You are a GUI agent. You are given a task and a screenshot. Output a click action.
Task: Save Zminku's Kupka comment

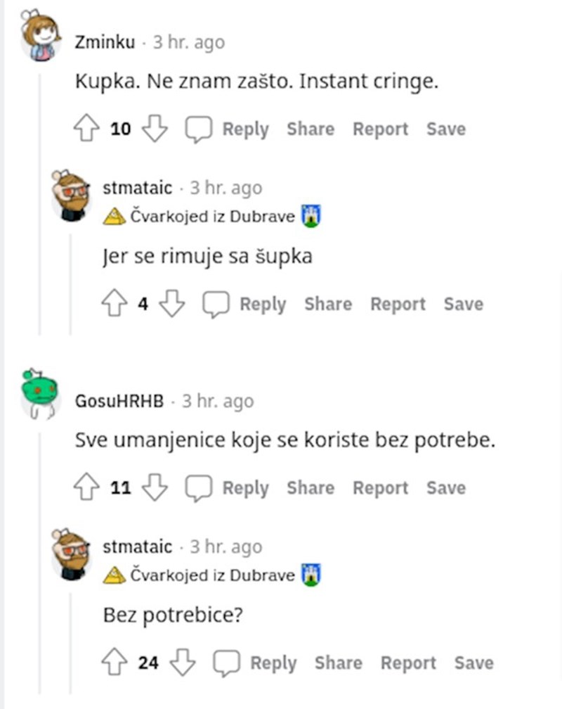click(x=445, y=129)
